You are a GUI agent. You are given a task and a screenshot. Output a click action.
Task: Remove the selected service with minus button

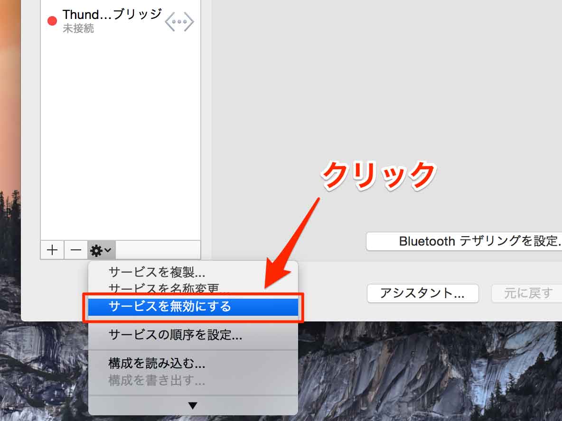coord(75,250)
